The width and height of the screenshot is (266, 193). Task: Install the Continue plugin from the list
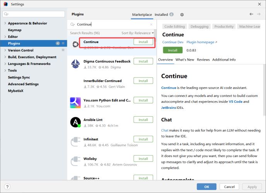pos(143,42)
